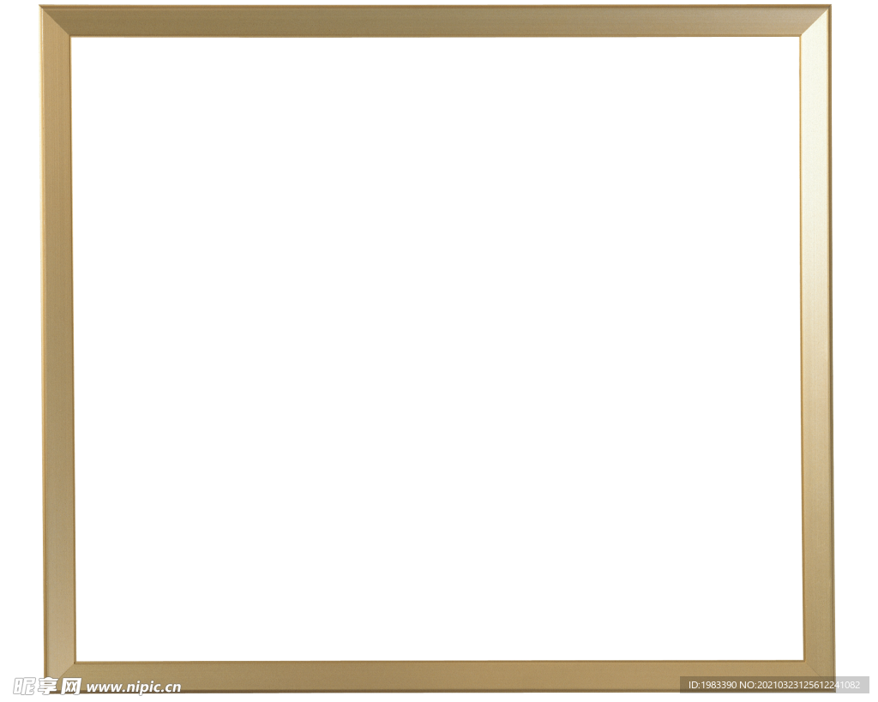Click the top-right mitered corner of frame
The width and height of the screenshot is (878, 702).
click(x=815, y=21)
